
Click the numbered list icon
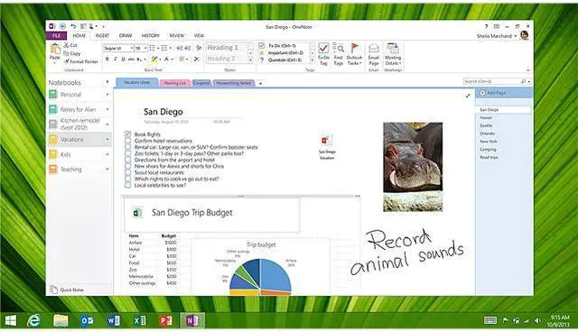click(x=164, y=48)
